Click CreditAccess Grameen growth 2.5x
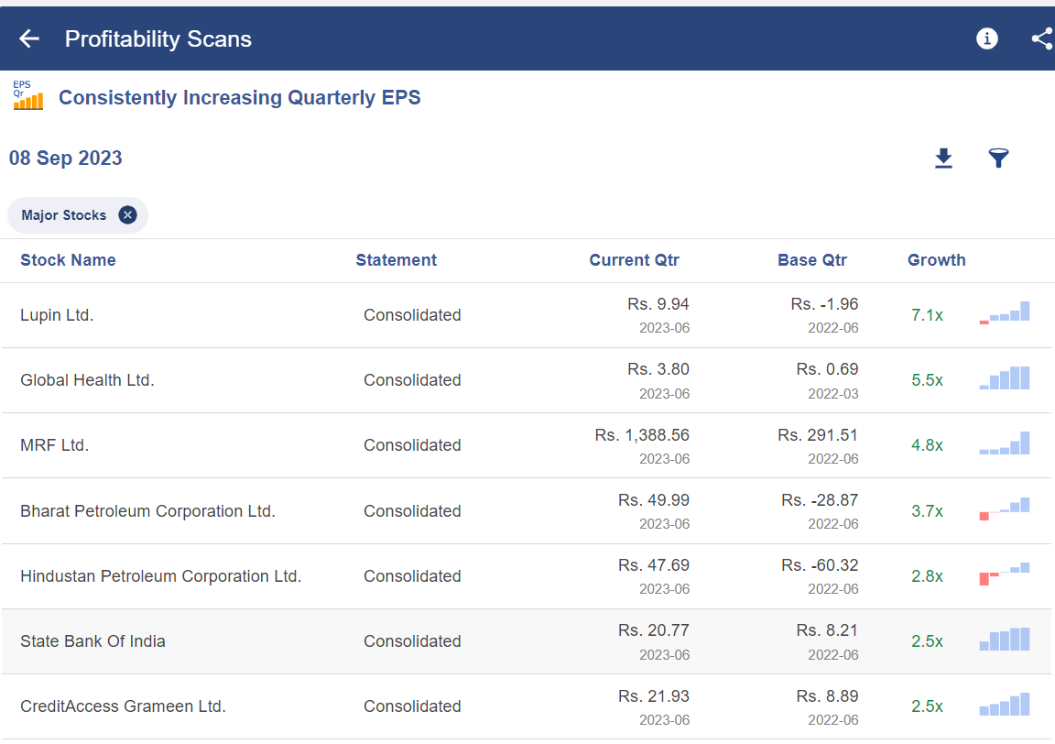1055x744 pixels. tap(927, 707)
